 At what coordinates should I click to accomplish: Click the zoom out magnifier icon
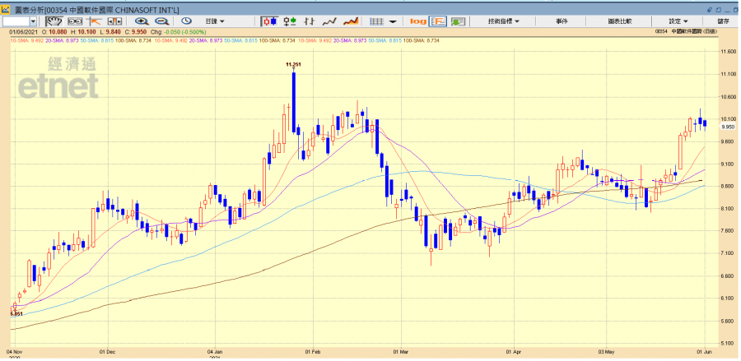click(161, 21)
